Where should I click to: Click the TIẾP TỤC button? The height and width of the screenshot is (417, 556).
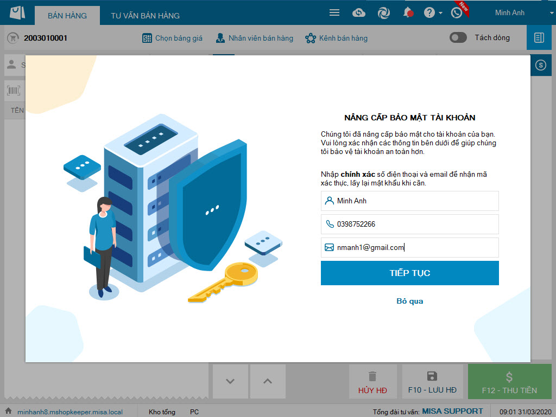pyautogui.click(x=409, y=273)
